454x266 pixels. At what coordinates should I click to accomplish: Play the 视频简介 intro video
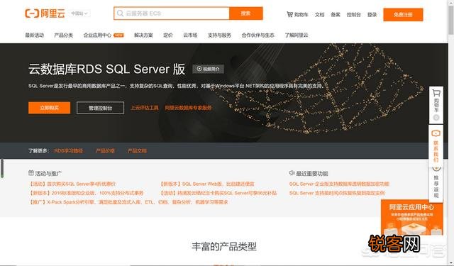pos(208,69)
